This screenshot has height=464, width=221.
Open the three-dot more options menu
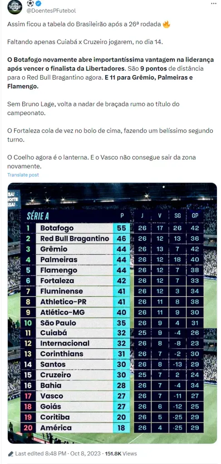213,3
